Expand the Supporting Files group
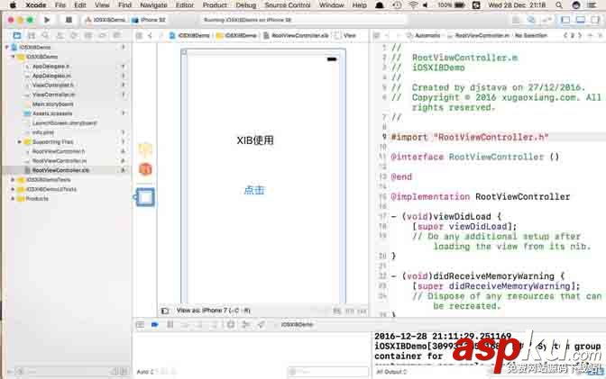Viewport: 606px width, 379px height. [19, 142]
